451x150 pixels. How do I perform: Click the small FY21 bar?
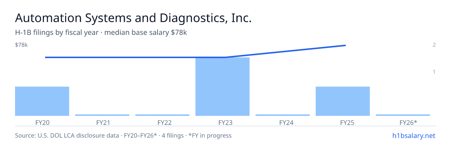pos(102,115)
